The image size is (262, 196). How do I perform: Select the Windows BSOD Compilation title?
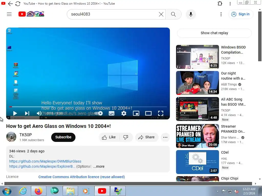tap(233, 50)
